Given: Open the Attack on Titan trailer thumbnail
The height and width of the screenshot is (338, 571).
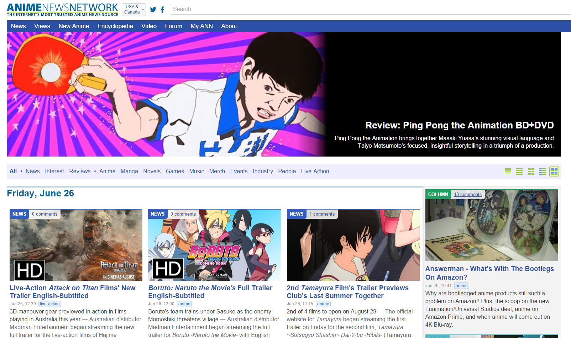Looking at the screenshot, I should point(76,245).
